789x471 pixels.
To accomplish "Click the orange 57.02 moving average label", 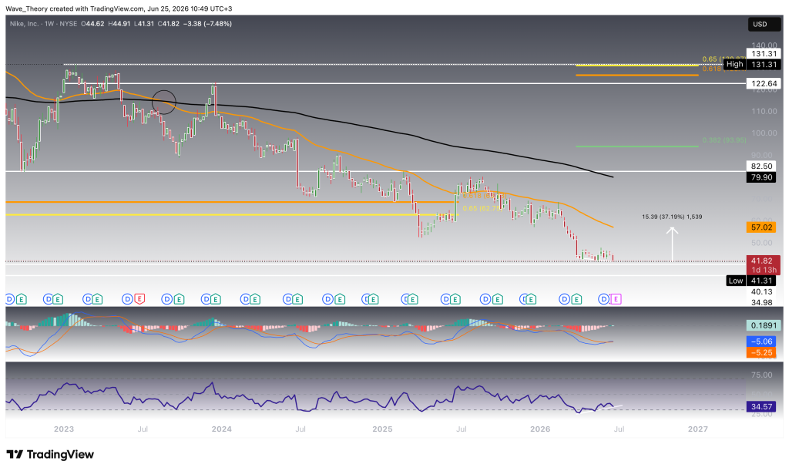I will 761,227.
